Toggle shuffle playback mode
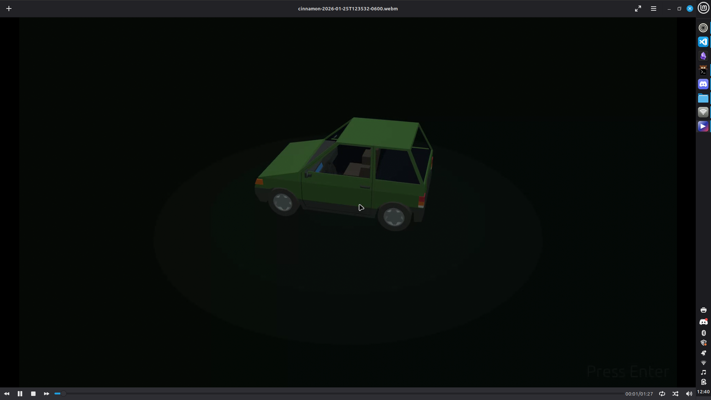The width and height of the screenshot is (711, 400). (x=675, y=394)
